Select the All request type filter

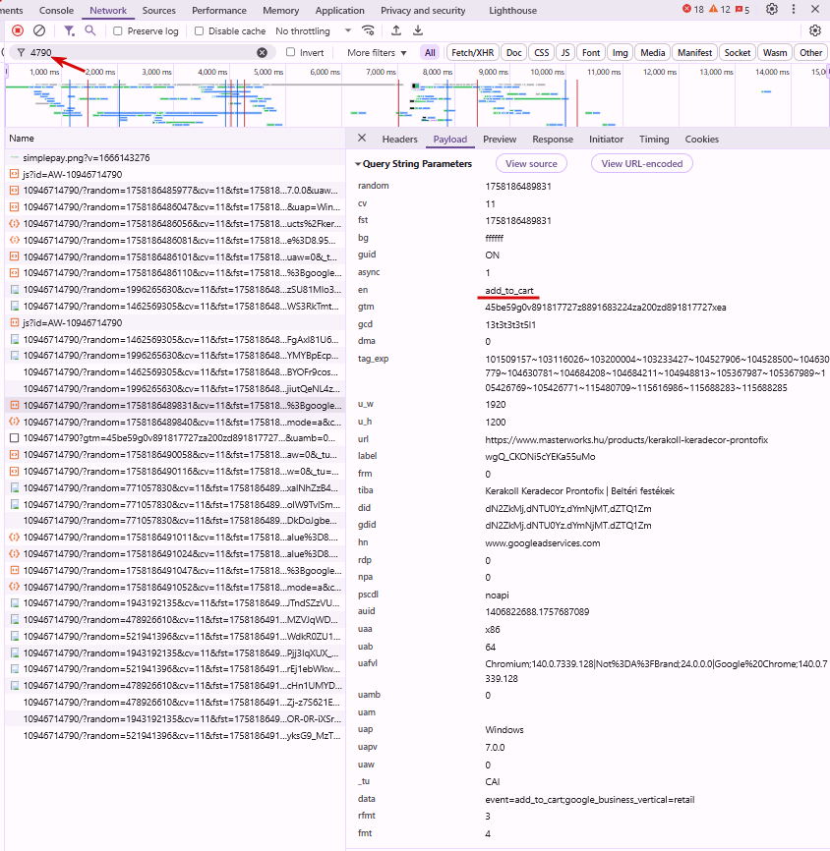click(x=430, y=53)
